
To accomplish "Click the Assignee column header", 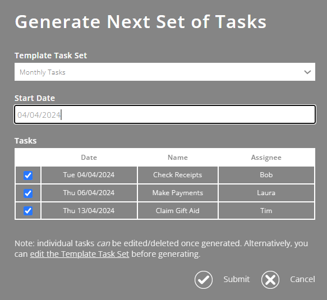I will [266, 158].
